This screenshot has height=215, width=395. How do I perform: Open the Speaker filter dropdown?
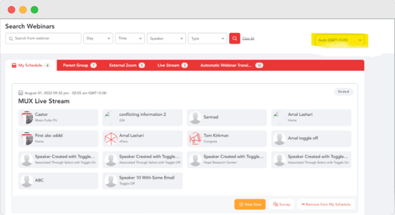point(166,38)
